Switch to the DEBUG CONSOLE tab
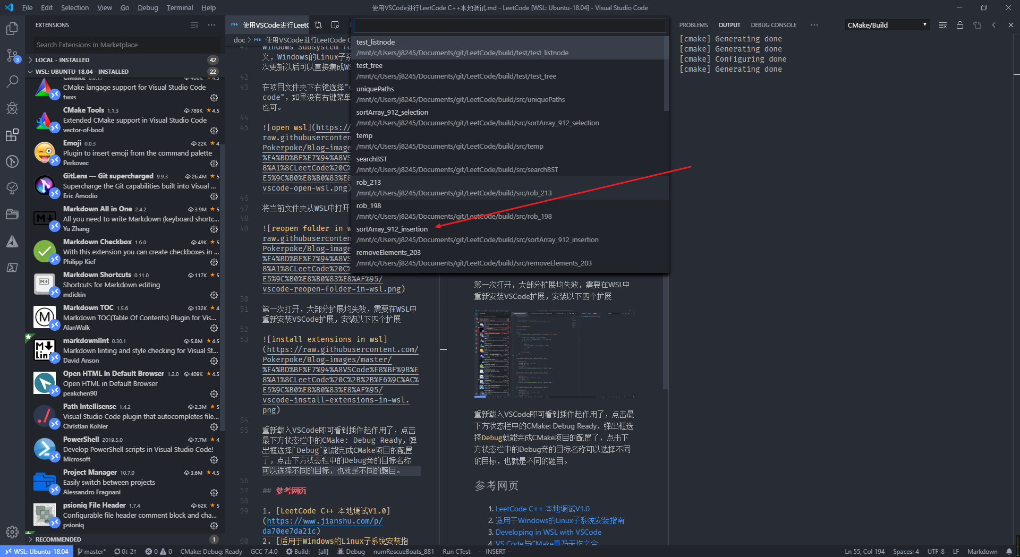This screenshot has height=557, width=1020. [x=773, y=24]
